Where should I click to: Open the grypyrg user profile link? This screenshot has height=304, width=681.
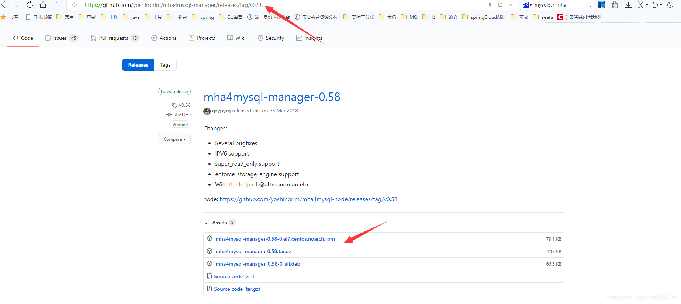221,111
